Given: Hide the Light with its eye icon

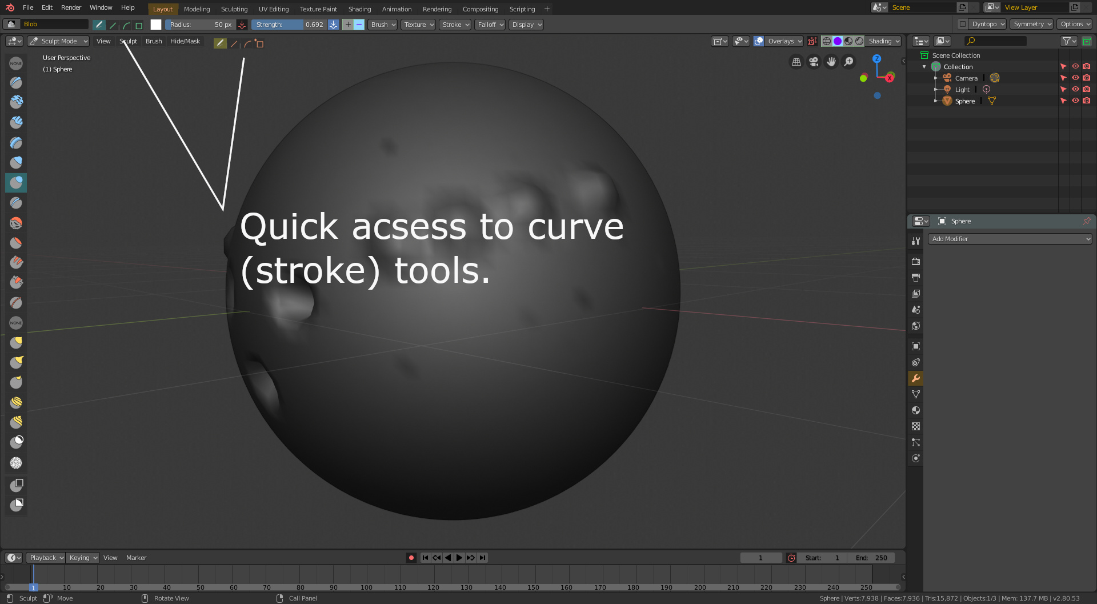Looking at the screenshot, I should point(1075,89).
